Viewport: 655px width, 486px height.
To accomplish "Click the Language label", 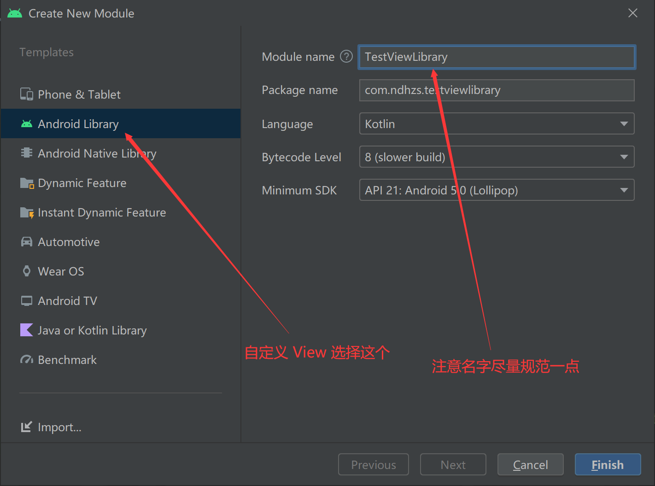I will point(287,124).
